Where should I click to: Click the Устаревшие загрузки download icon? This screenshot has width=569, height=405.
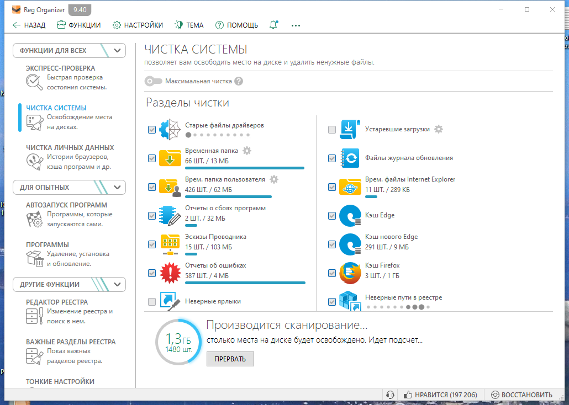(x=350, y=130)
